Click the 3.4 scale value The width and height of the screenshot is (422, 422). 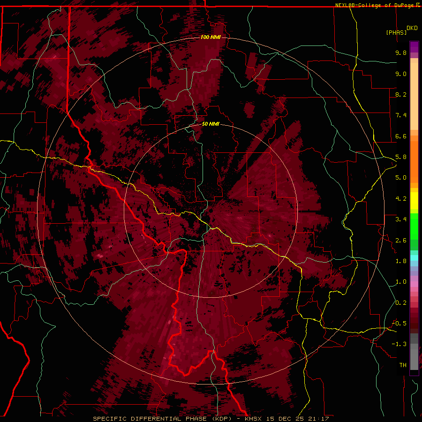click(401, 219)
